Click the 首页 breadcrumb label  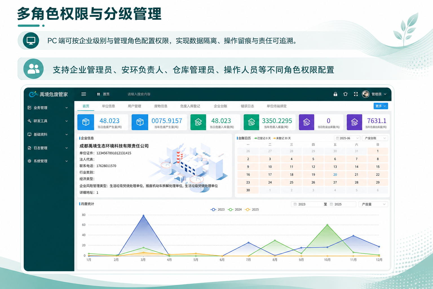pos(106,94)
